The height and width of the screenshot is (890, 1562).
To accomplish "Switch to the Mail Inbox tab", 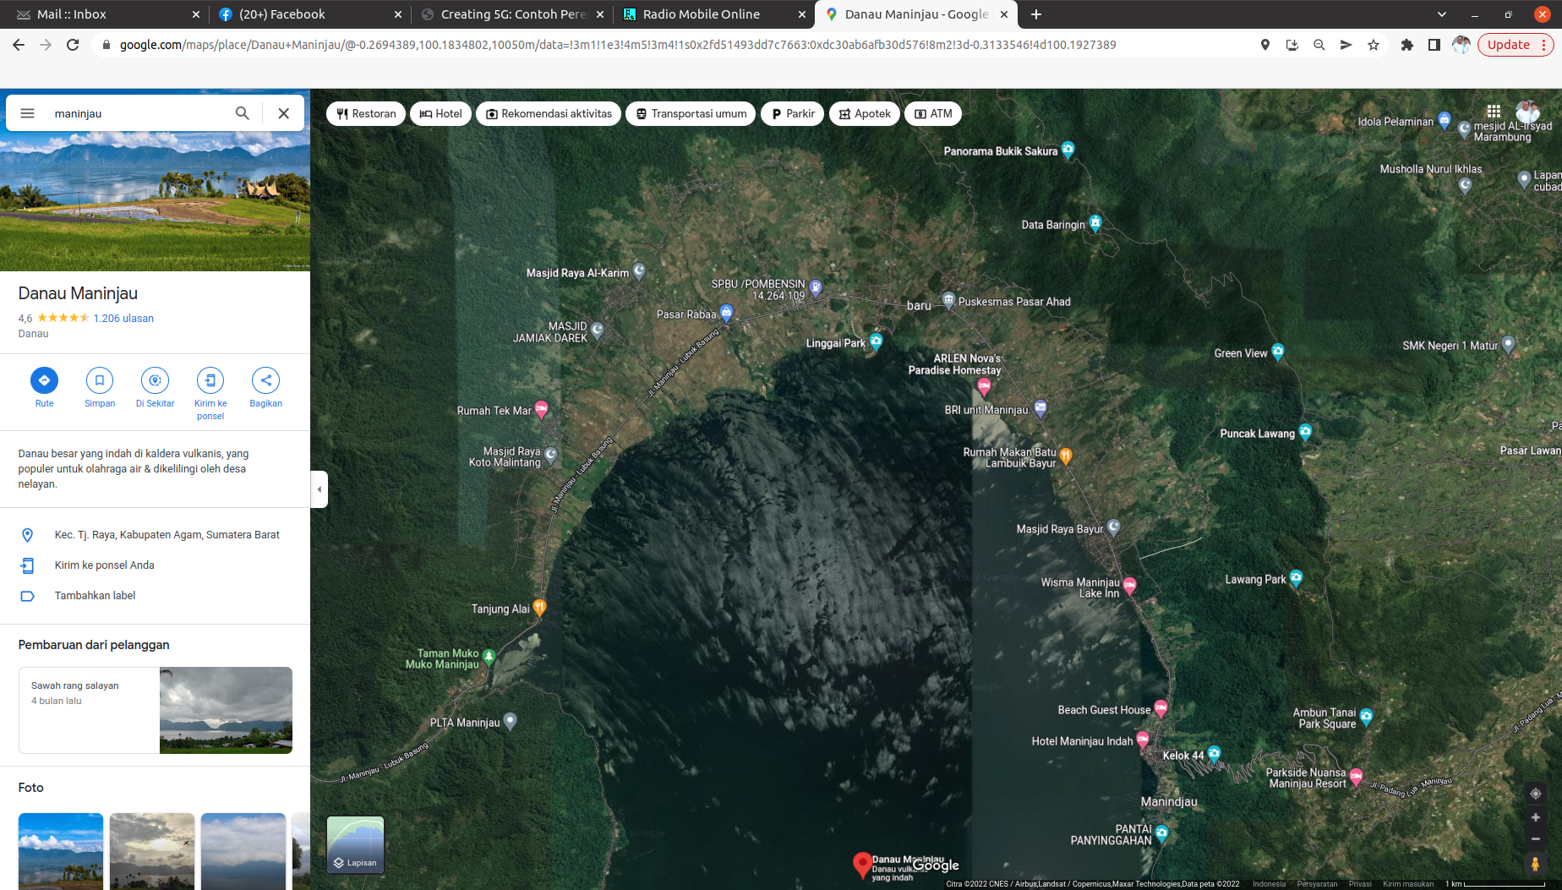I will click(x=72, y=14).
